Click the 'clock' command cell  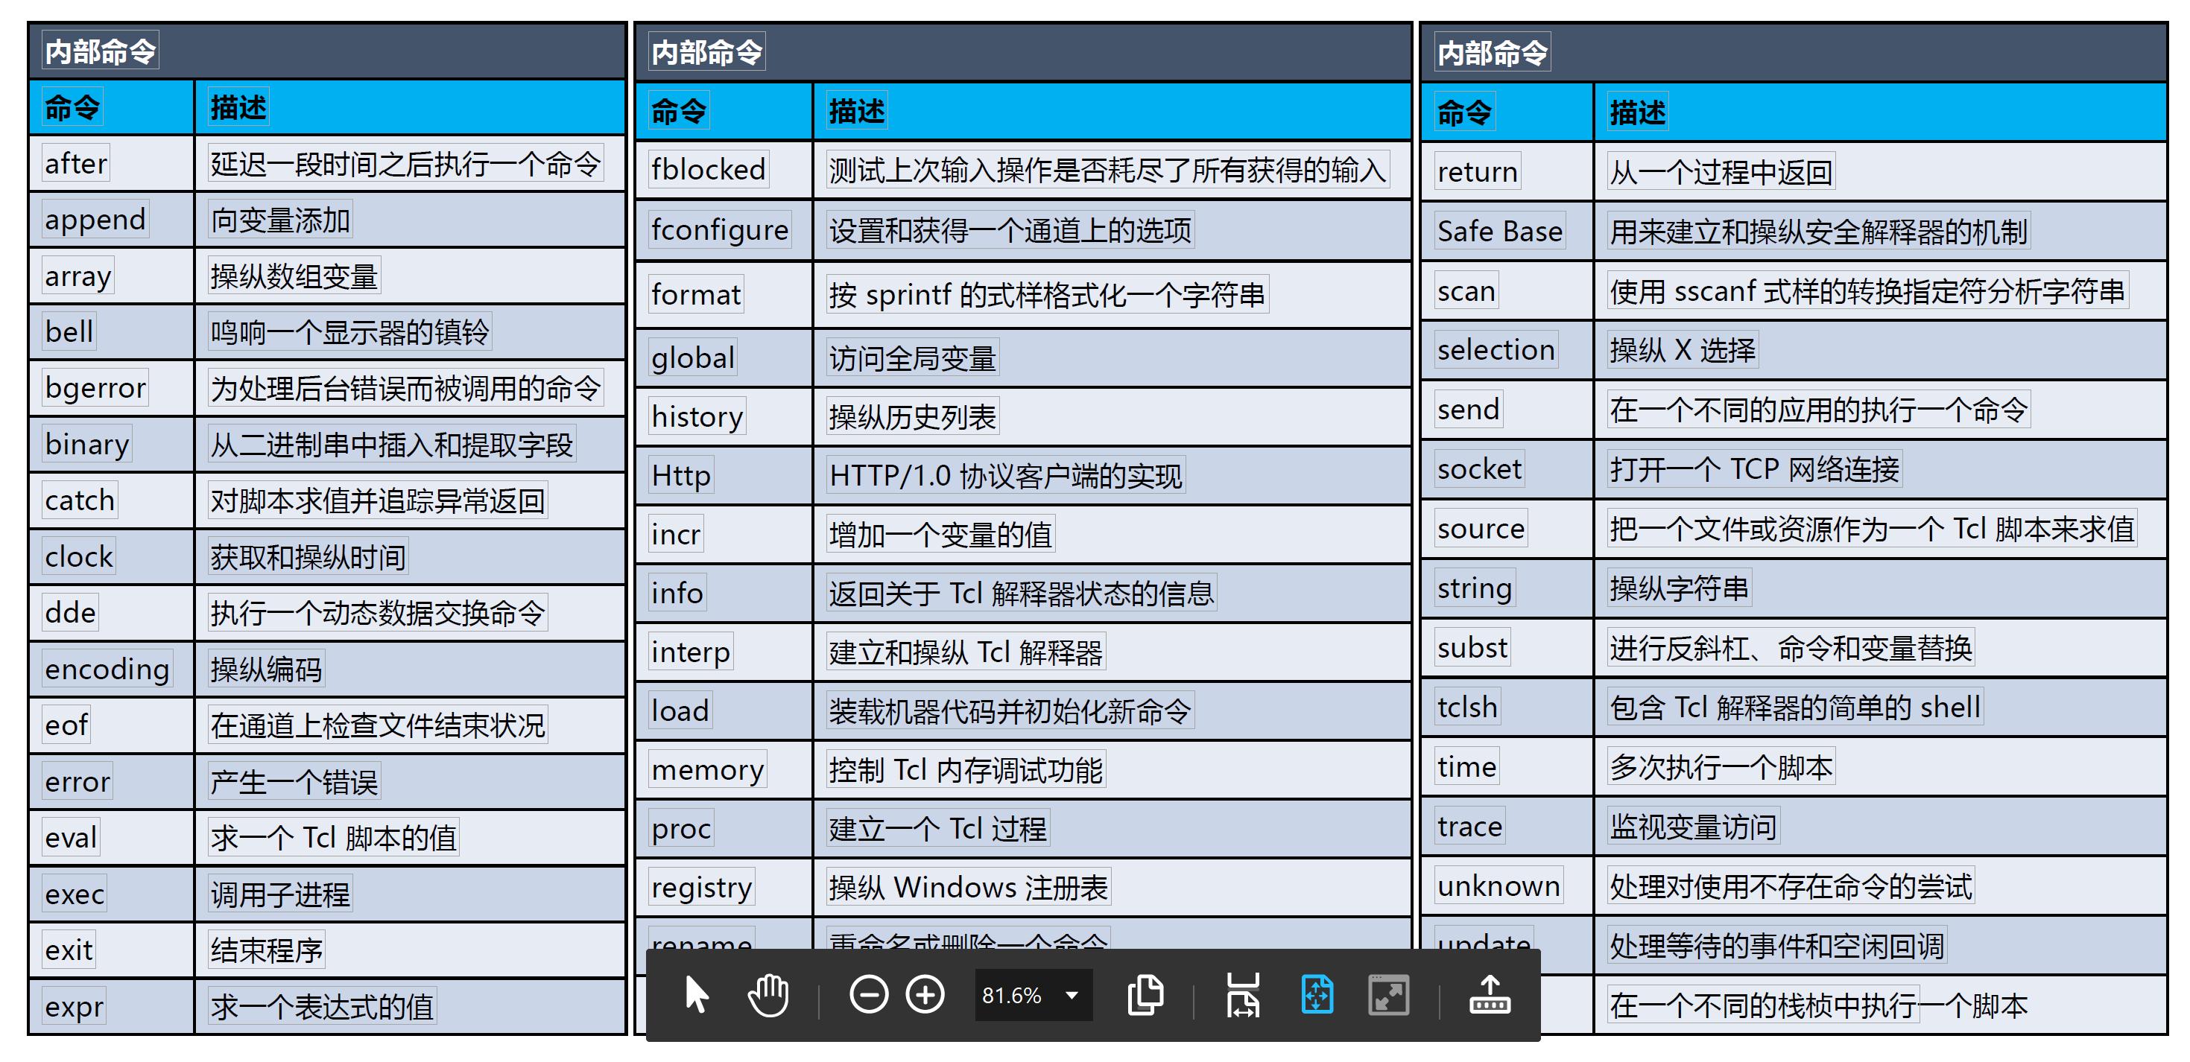[111, 556]
